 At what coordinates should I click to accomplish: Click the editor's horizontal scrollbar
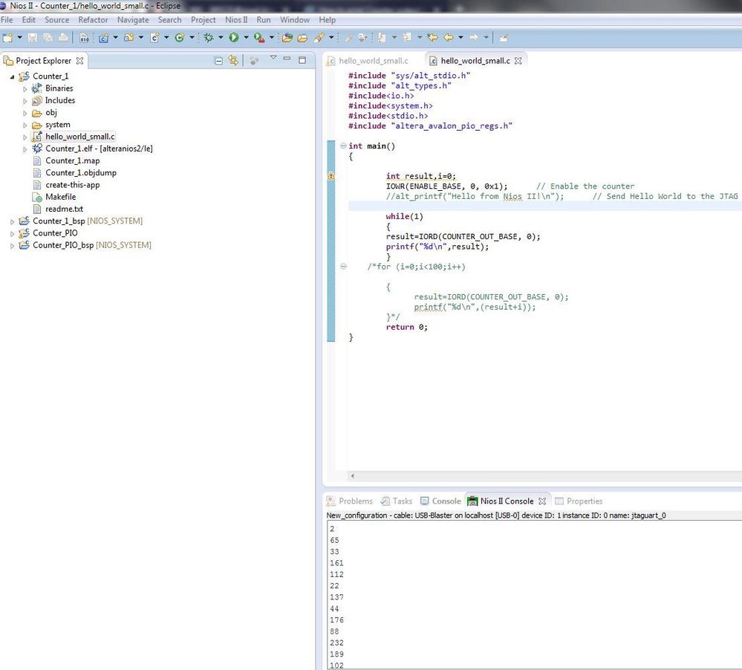(542, 476)
